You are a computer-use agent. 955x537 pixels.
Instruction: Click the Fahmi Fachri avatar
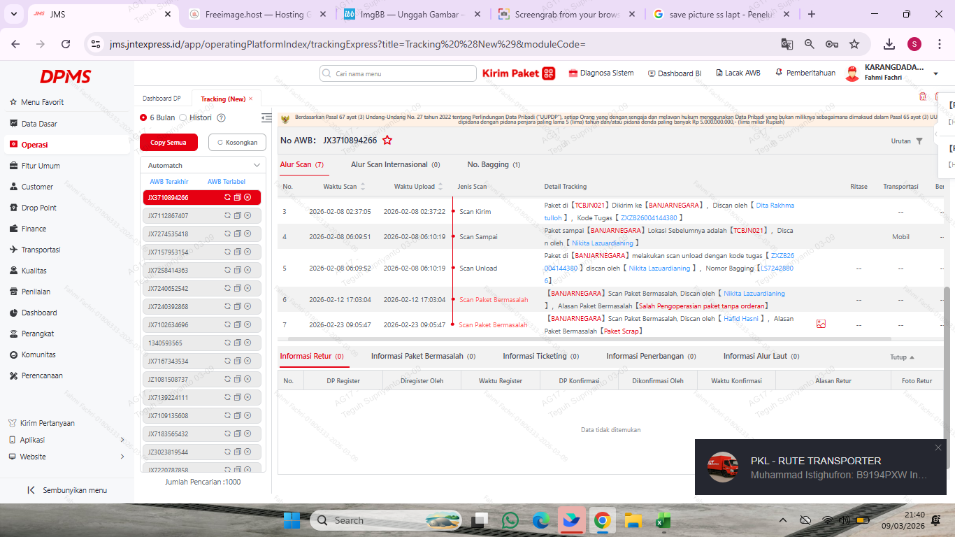coord(852,73)
